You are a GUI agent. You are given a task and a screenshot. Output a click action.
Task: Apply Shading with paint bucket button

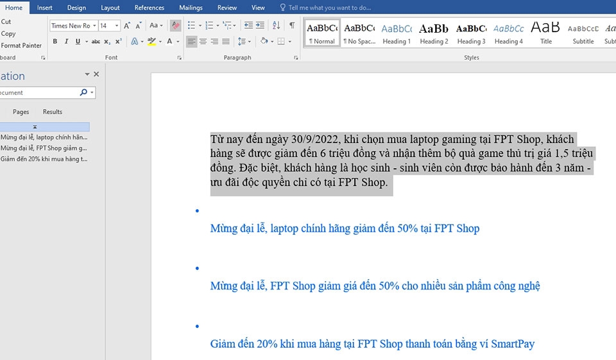[x=264, y=41]
